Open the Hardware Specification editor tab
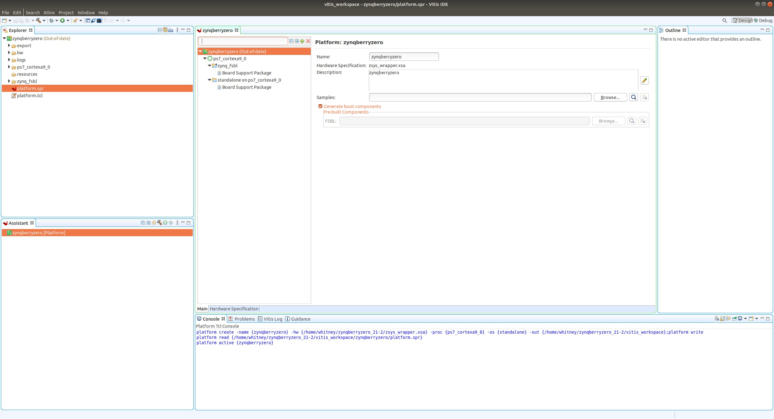The image size is (774, 419). (234, 309)
